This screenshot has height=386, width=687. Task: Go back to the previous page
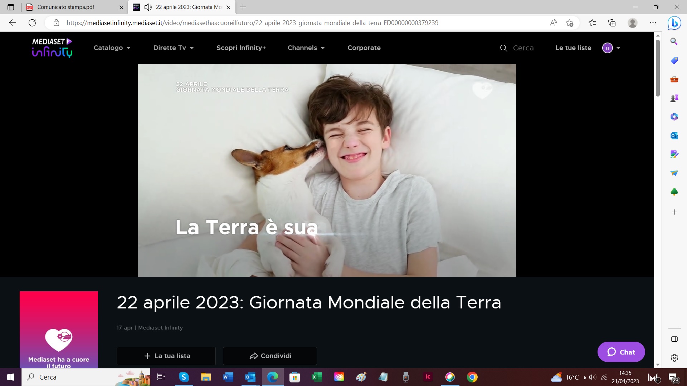13,23
